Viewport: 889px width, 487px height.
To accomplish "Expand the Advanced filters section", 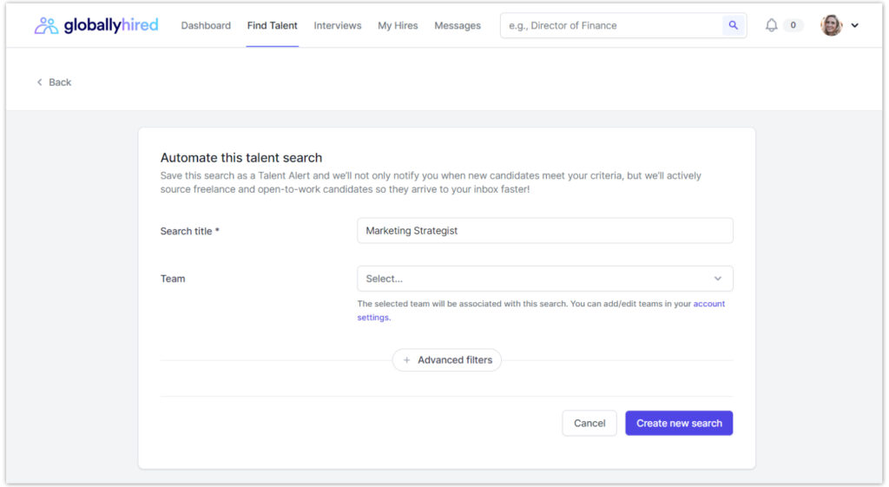I will pyautogui.click(x=447, y=360).
